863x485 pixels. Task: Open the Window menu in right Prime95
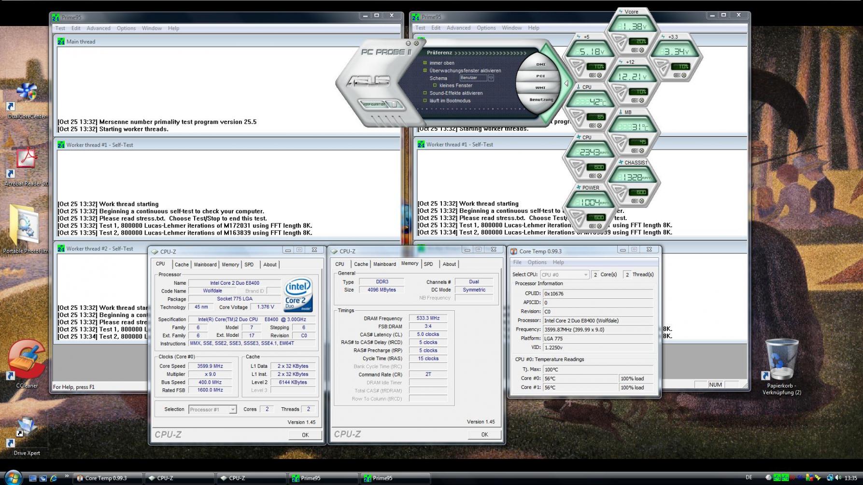(x=511, y=28)
